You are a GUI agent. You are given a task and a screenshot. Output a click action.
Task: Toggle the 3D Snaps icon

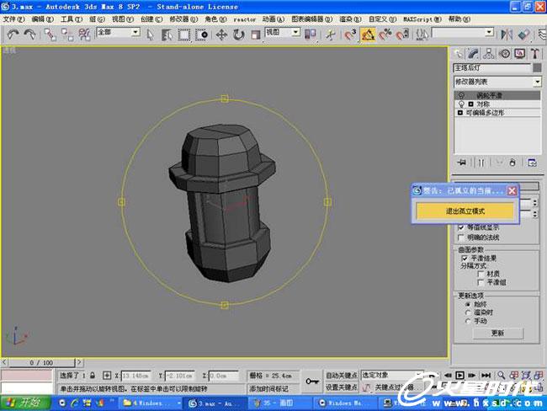tap(350, 35)
